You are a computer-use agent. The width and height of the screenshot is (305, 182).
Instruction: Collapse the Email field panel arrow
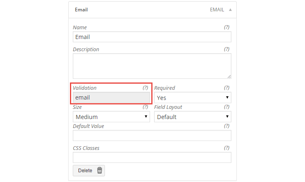230,10
